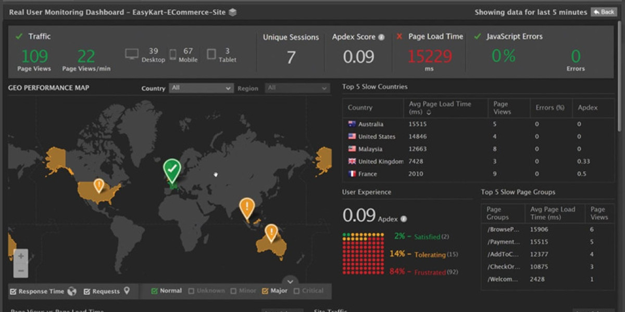Click the Back button
625x312 pixels.
pos(604,12)
